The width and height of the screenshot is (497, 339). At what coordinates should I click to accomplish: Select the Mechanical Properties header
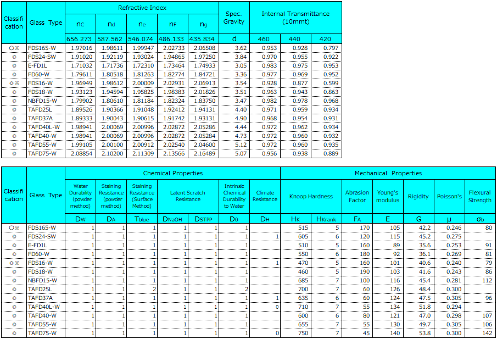pos(388,173)
